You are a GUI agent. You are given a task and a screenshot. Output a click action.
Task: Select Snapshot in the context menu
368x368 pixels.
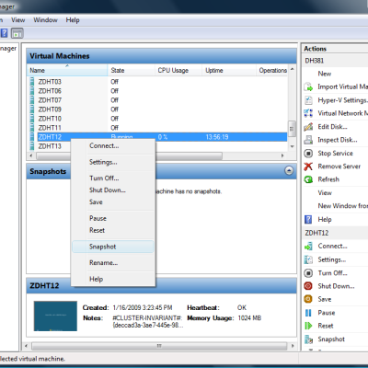pyautogui.click(x=113, y=247)
